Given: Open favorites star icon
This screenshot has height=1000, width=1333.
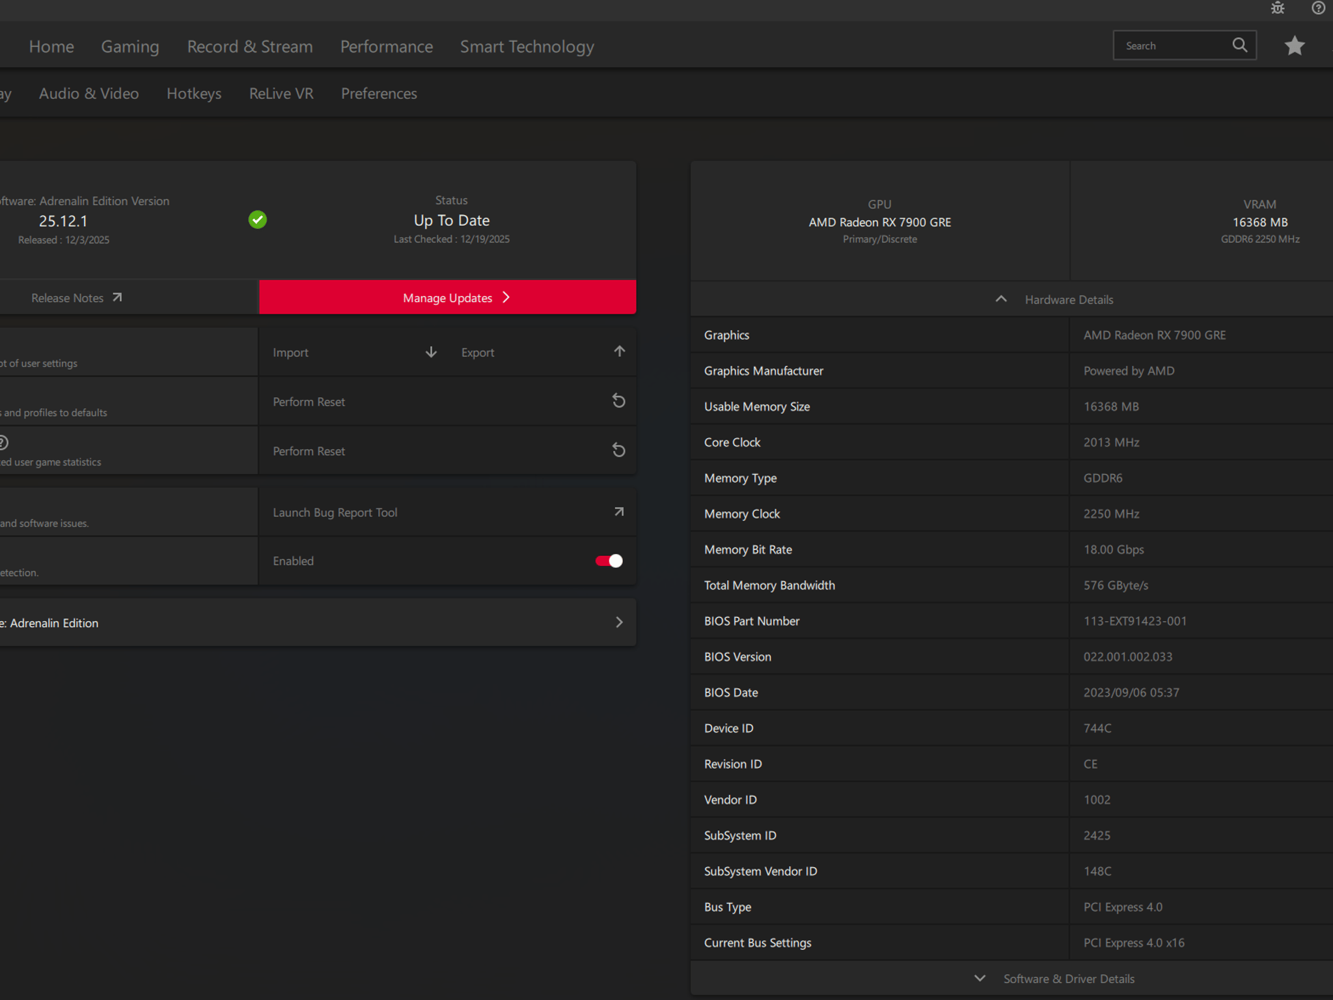Looking at the screenshot, I should pyautogui.click(x=1294, y=46).
